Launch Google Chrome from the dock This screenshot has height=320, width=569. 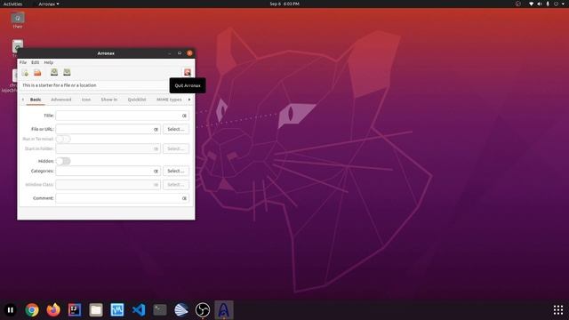click(32, 310)
